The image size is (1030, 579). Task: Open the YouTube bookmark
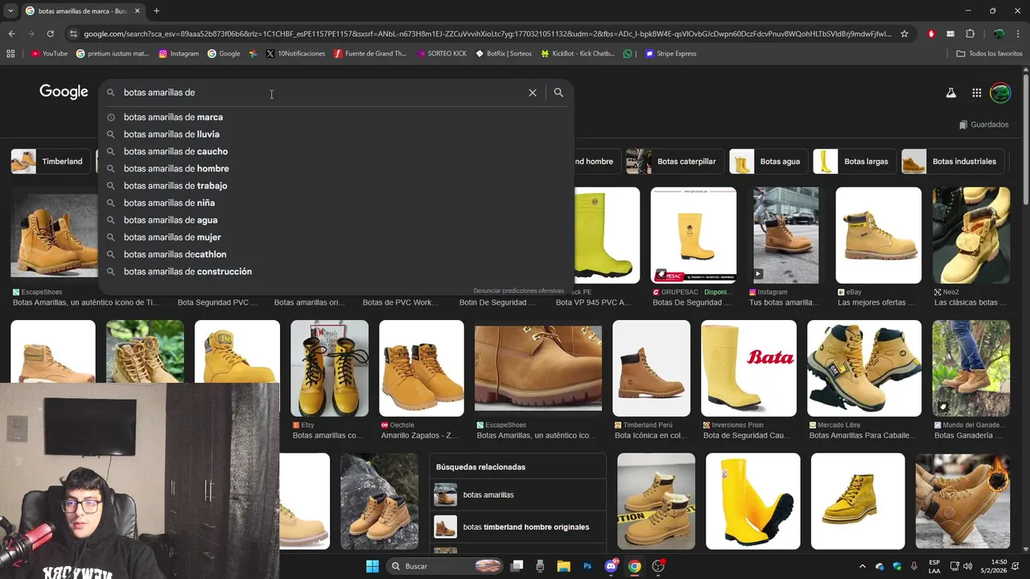pyautogui.click(x=49, y=54)
